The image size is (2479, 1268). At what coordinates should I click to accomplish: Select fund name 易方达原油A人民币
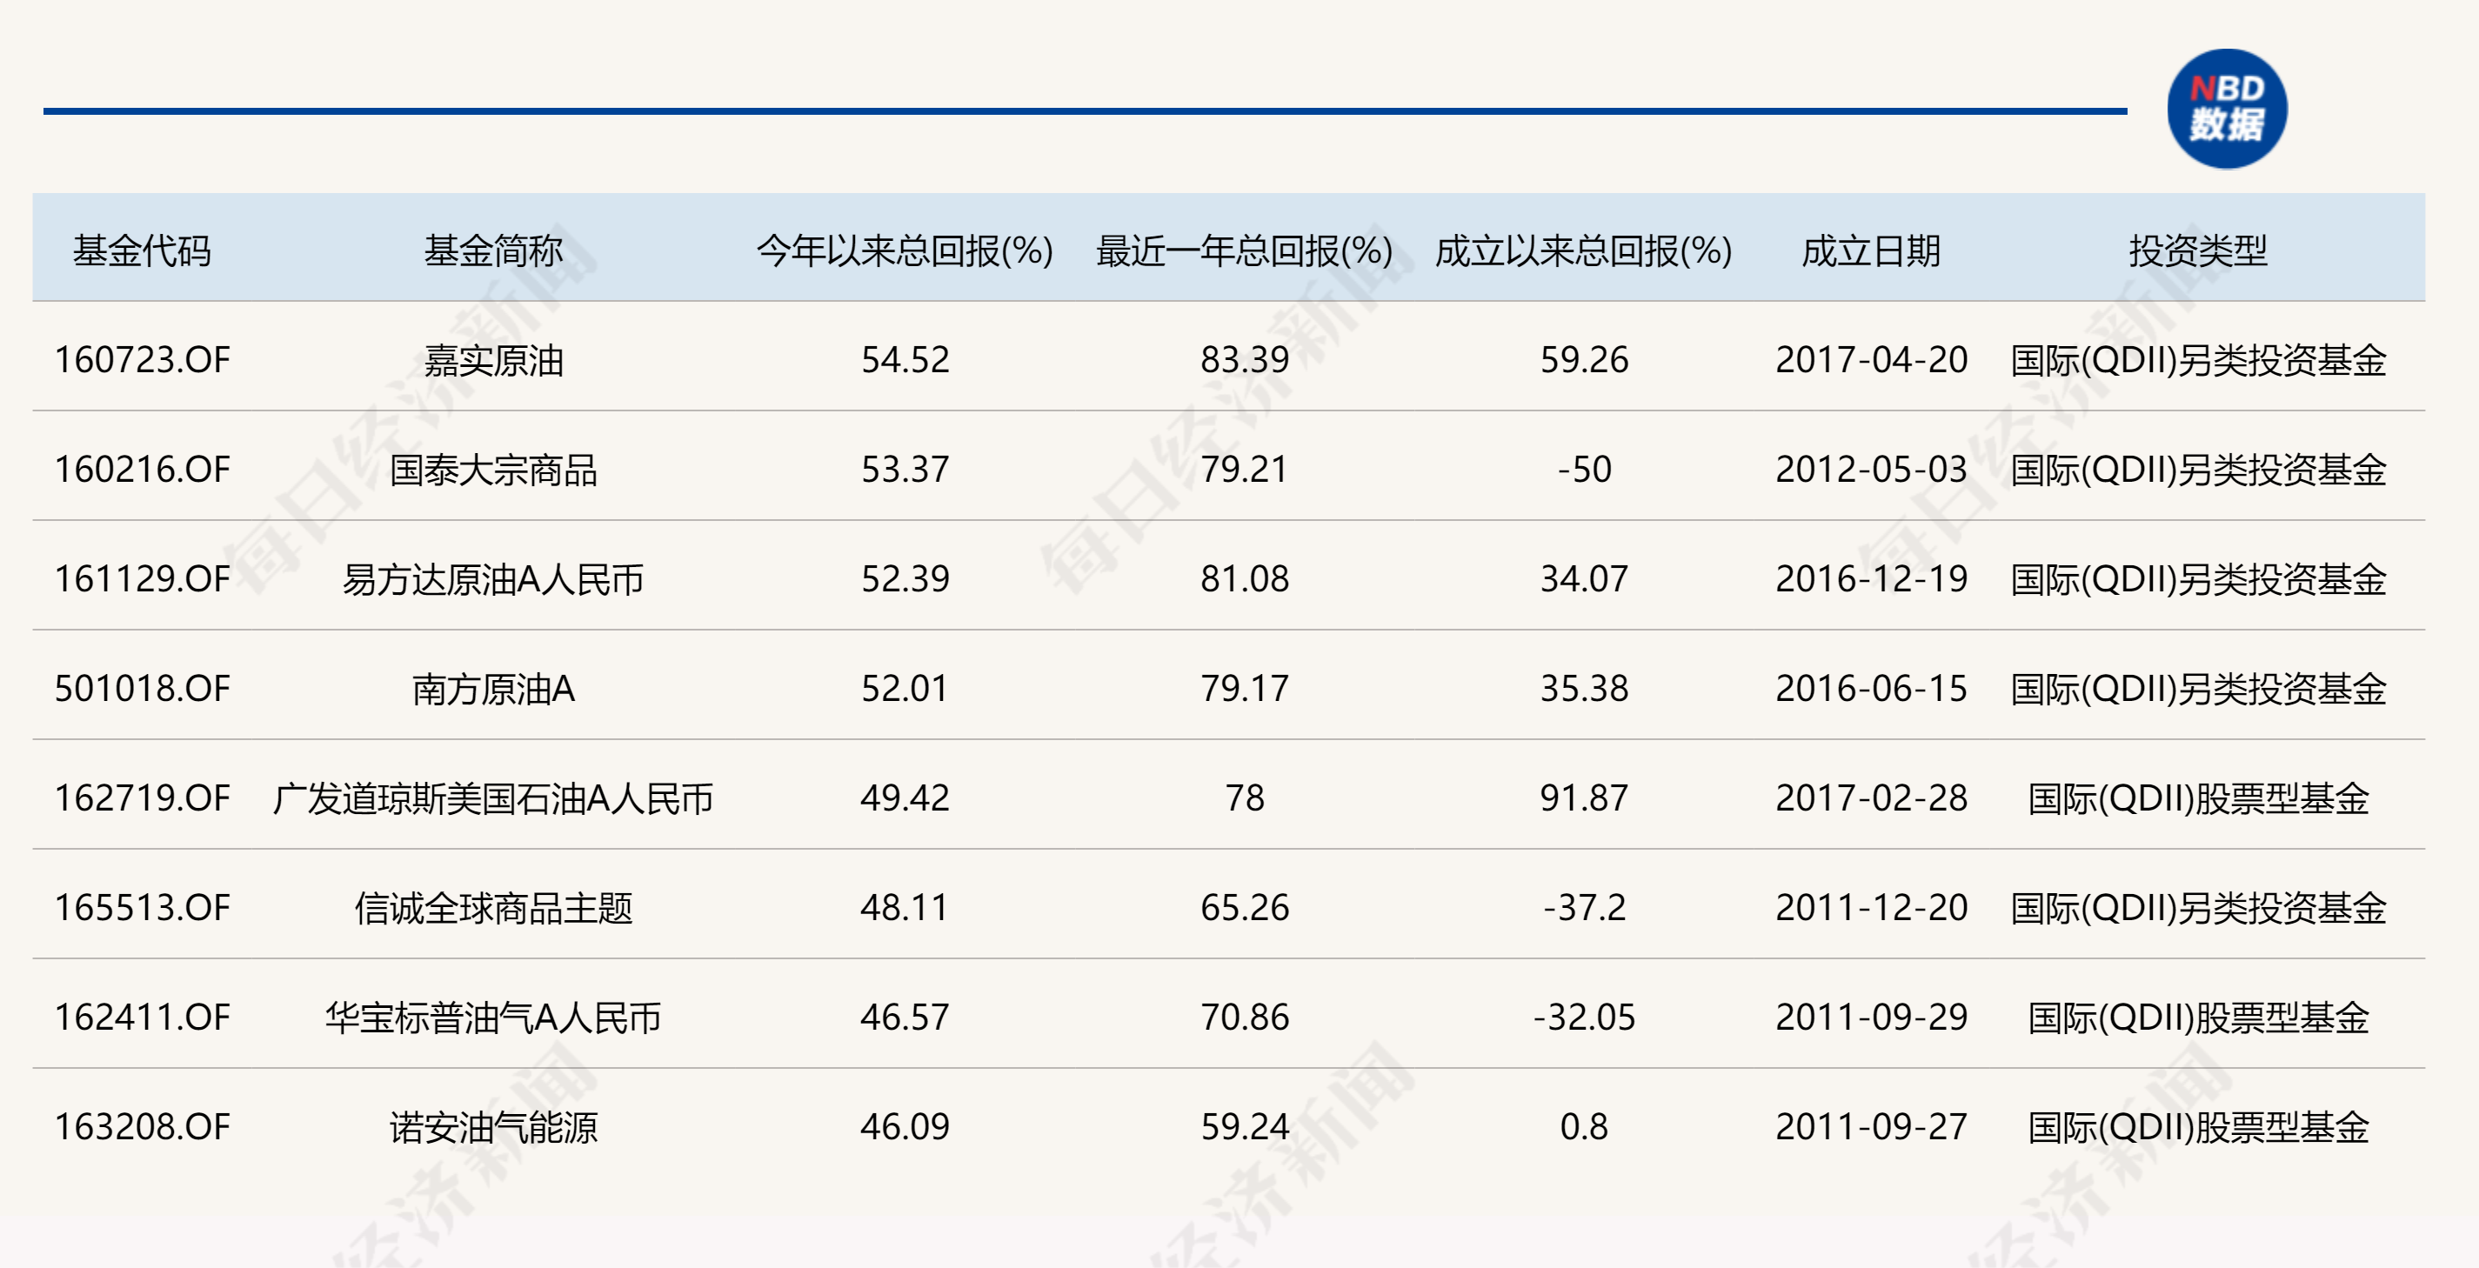(x=494, y=579)
